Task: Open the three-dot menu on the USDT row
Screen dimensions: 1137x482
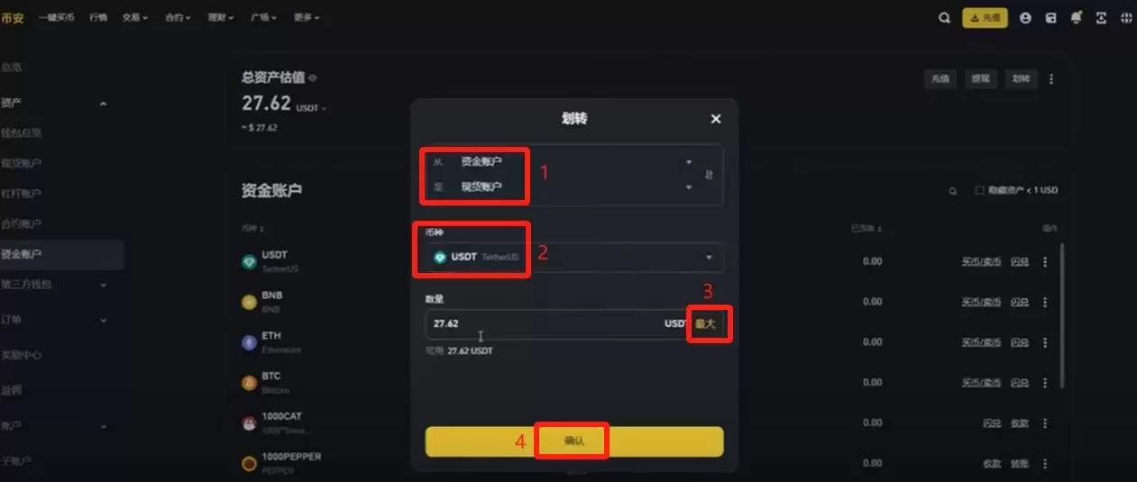Action: click(x=1045, y=261)
